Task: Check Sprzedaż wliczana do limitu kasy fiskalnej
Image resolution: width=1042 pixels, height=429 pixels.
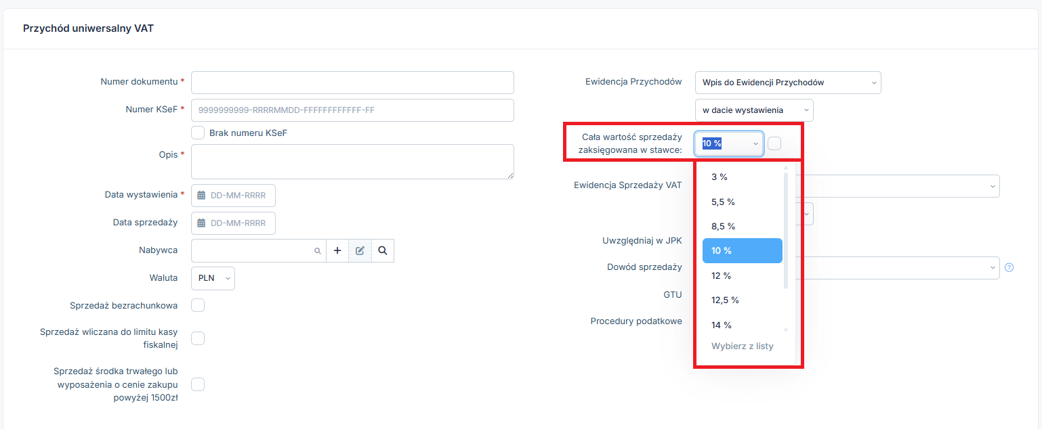Action: point(198,338)
